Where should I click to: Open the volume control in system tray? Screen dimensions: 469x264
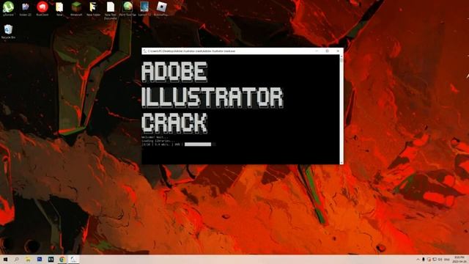click(x=440, y=259)
